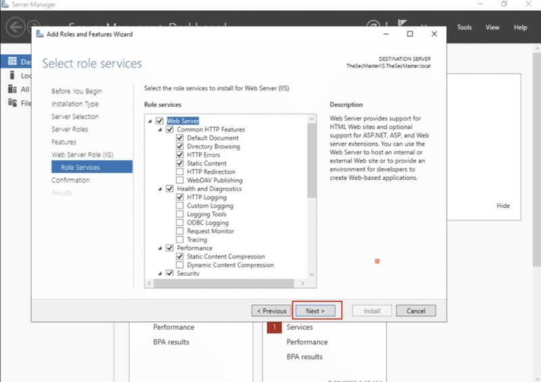Screen dimensions: 541x382
Task: Go to Features step
Action: pyautogui.click(x=64, y=142)
